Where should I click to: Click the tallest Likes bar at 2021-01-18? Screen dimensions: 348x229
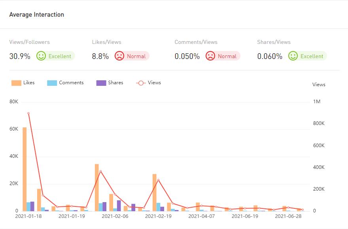(25, 169)
